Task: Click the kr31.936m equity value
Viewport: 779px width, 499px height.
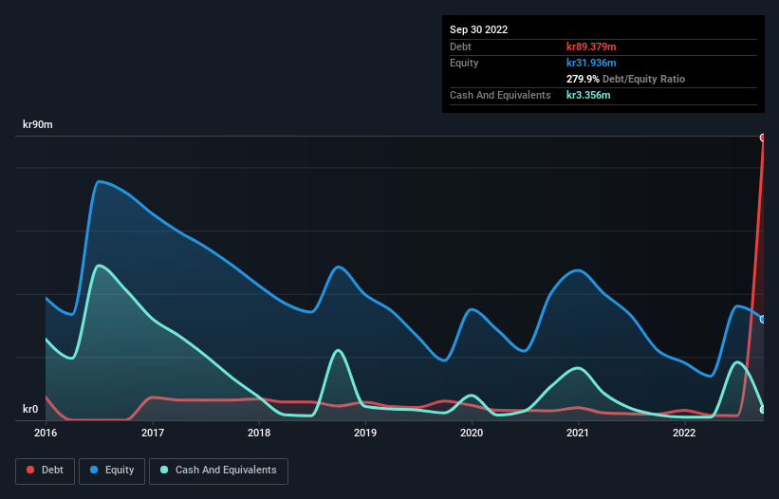Action: 591,63
